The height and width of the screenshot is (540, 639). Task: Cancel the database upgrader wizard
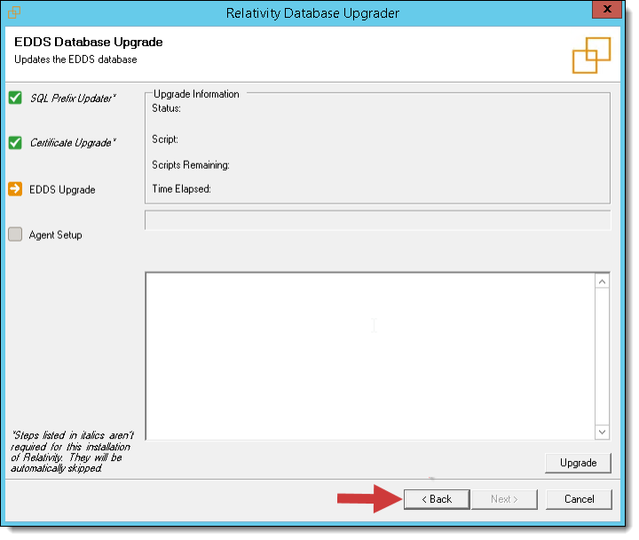[x=579, y=499]
